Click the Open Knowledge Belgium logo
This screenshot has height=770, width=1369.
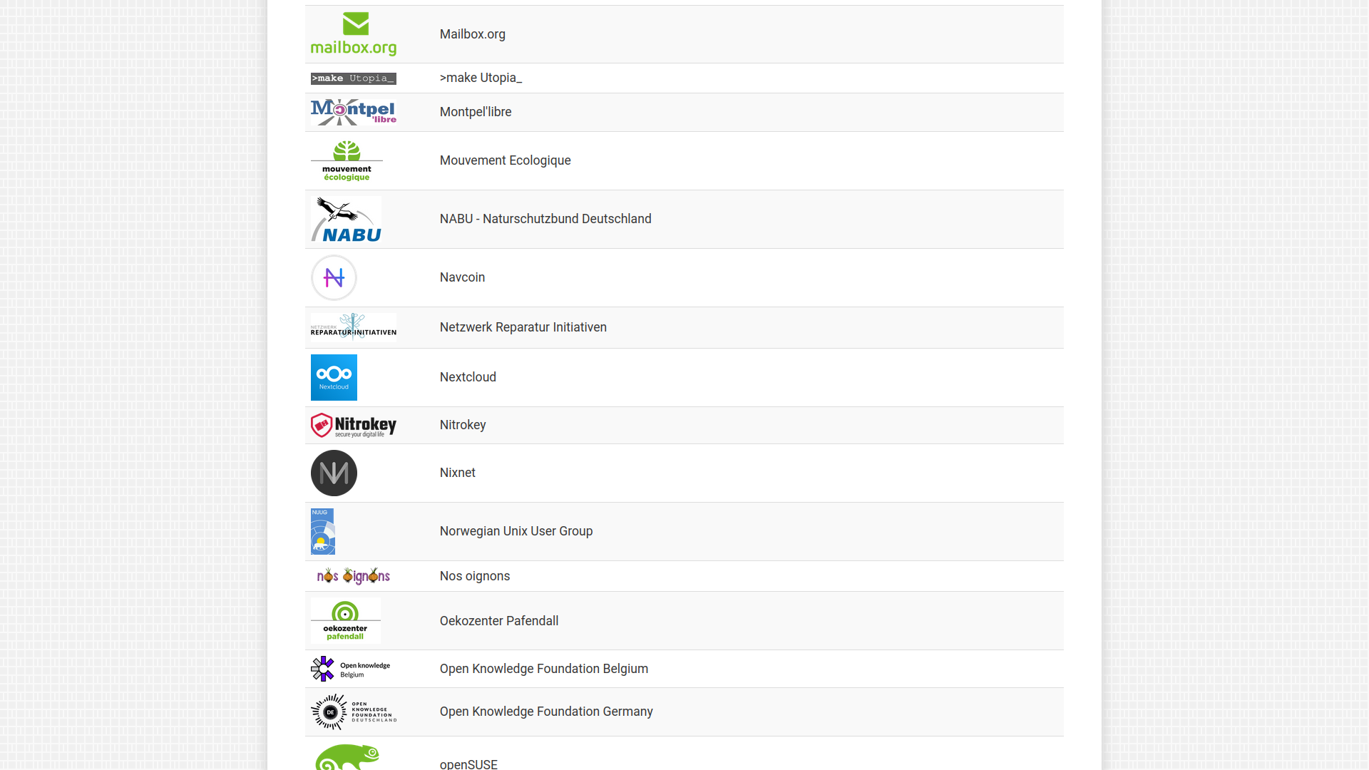tap(351, 669)
